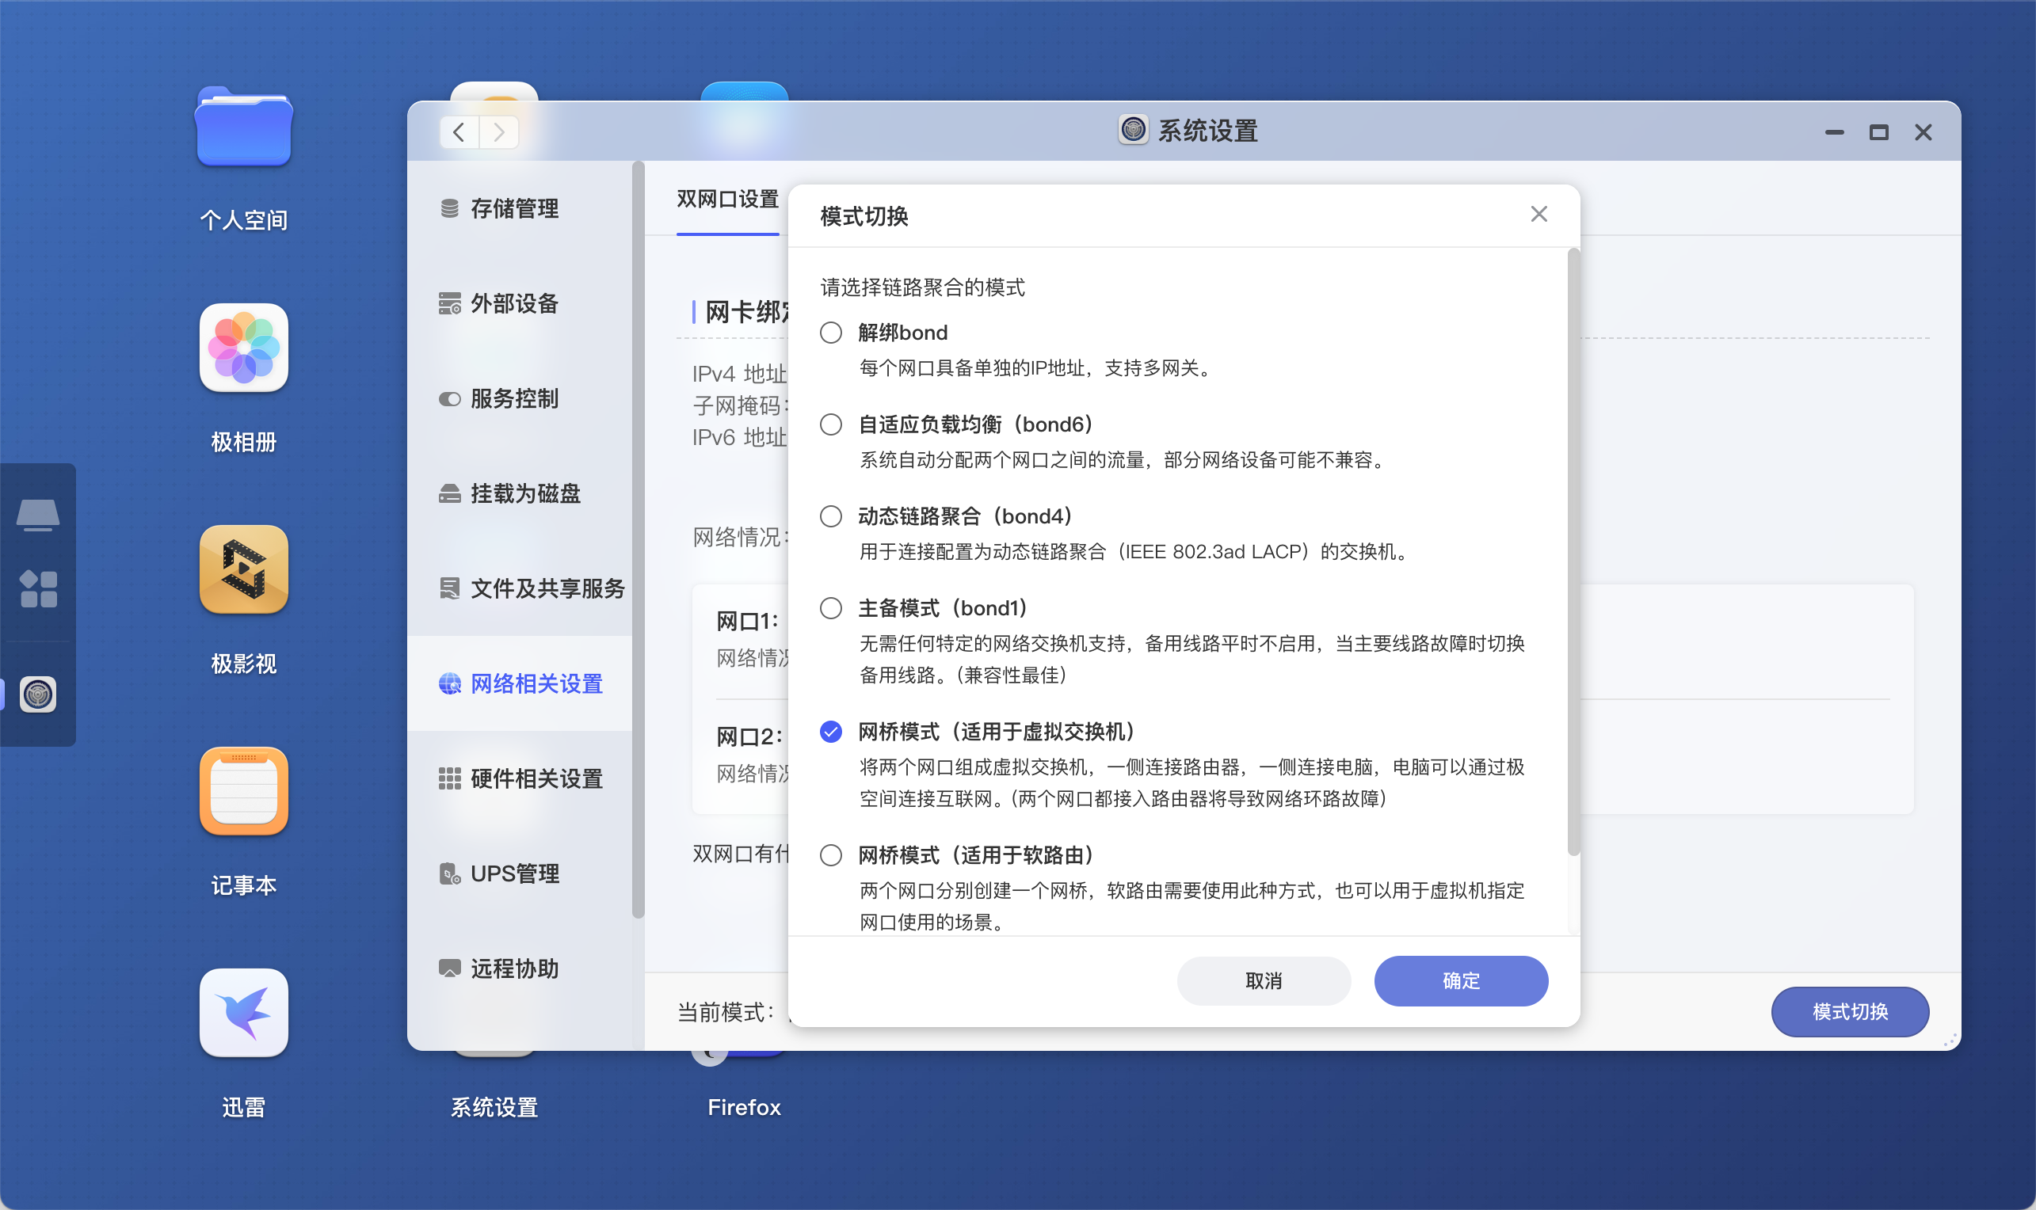Image resolution: width=2036 pixels, height=1210 pixels.
Task: Open 文件及共享服务 in the sidebar
Action: pyautogui.click(x=520, y=588)
